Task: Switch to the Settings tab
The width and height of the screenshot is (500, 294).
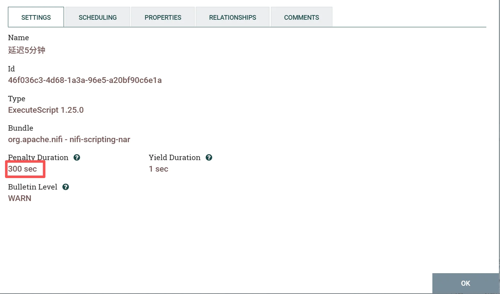Action: 36,17
